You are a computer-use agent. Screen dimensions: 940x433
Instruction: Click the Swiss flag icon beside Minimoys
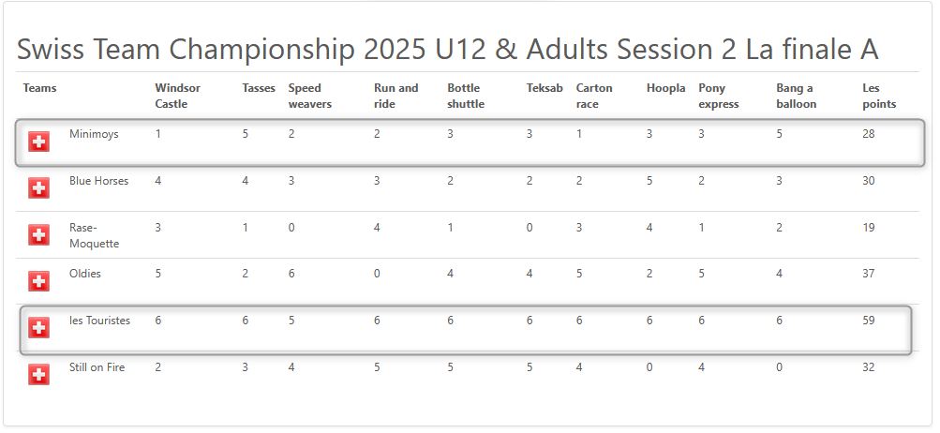point(39,142)
